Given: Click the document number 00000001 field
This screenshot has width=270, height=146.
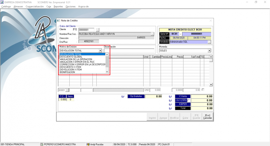Looking at the screenshot, I should (197, 34).
